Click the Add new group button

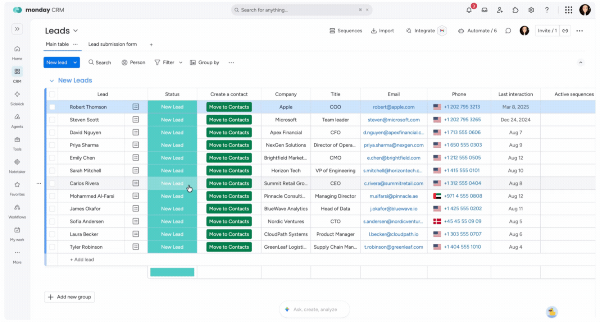click(x=69, y=297)
